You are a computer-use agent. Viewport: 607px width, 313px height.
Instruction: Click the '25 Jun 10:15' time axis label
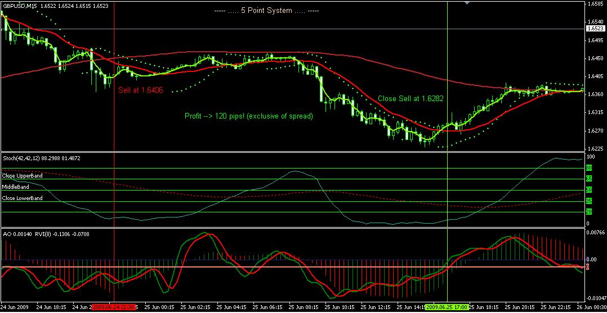[x=341, y=306]
